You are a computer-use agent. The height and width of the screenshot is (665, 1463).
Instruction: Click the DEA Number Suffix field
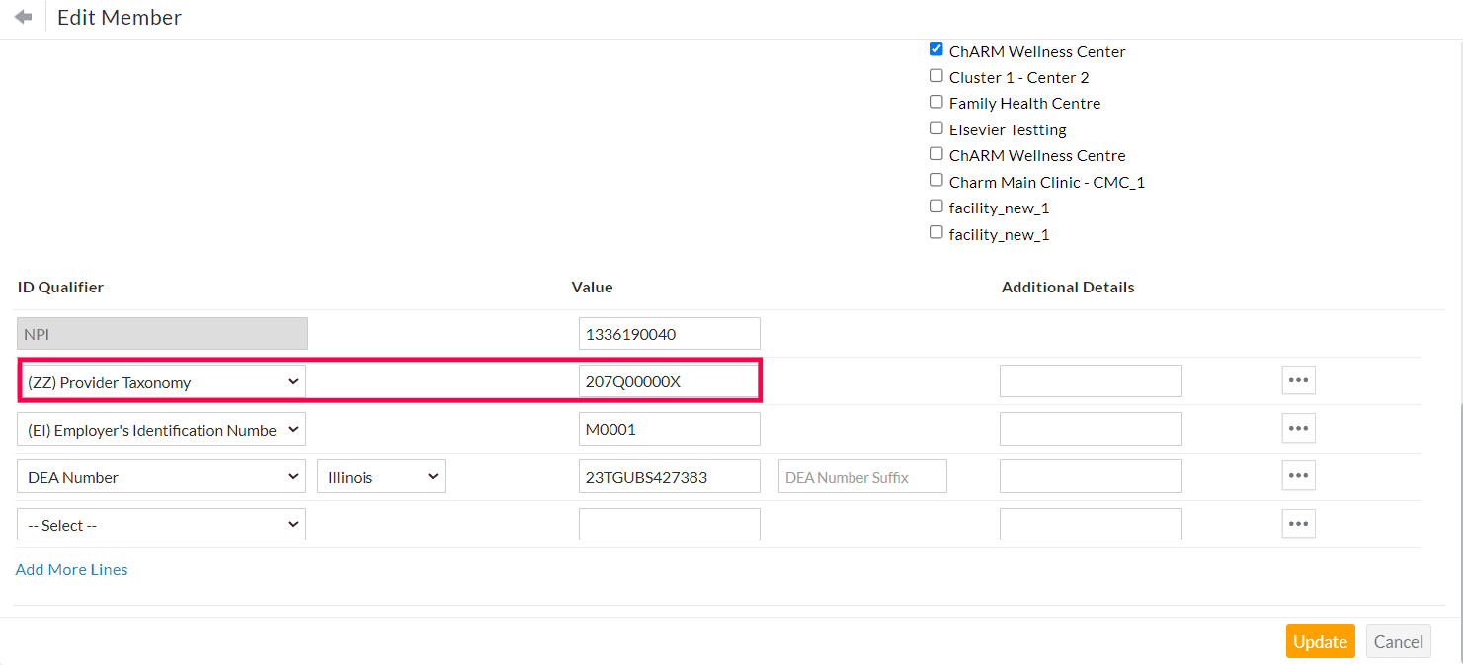click(862, 477)
